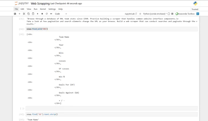Open Anaconda Toolbox
This screenshot has width=208, height=121.
point(185,14)
